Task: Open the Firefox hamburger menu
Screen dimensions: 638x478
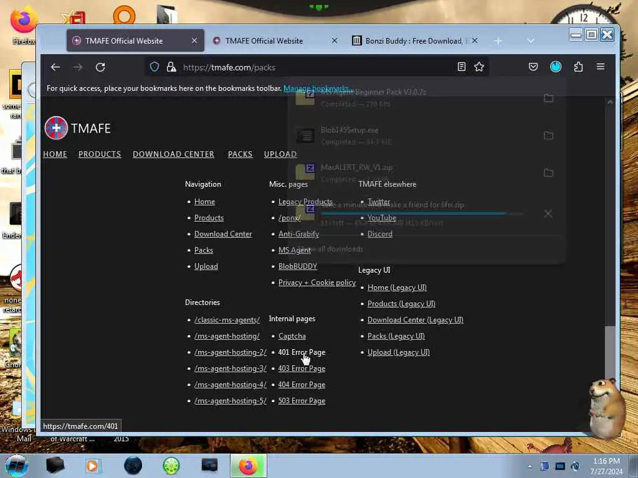Action: (x=601, y=67)
